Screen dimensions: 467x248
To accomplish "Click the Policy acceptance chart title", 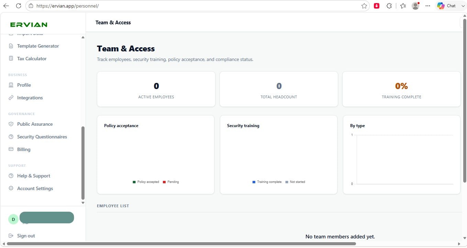I will coord(121,126).
